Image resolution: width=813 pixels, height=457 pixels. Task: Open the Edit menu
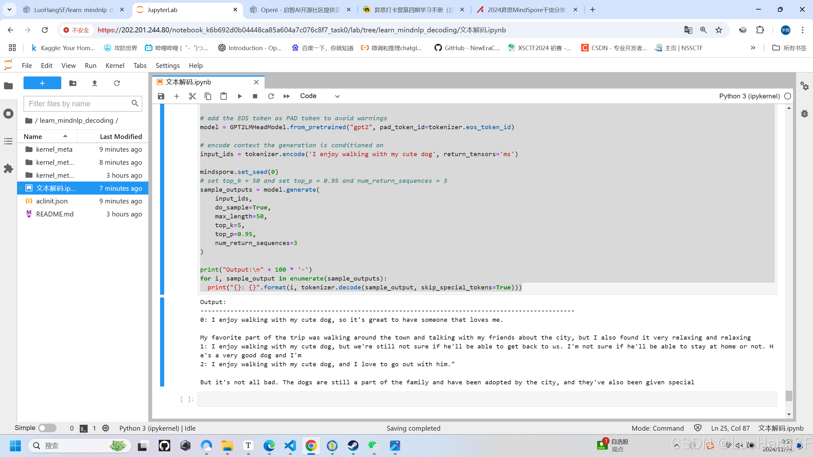(x=47, y=65)
